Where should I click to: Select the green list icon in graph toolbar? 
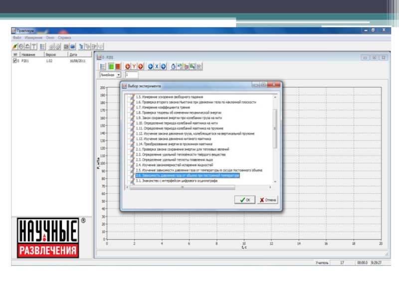tap(111, 66)
